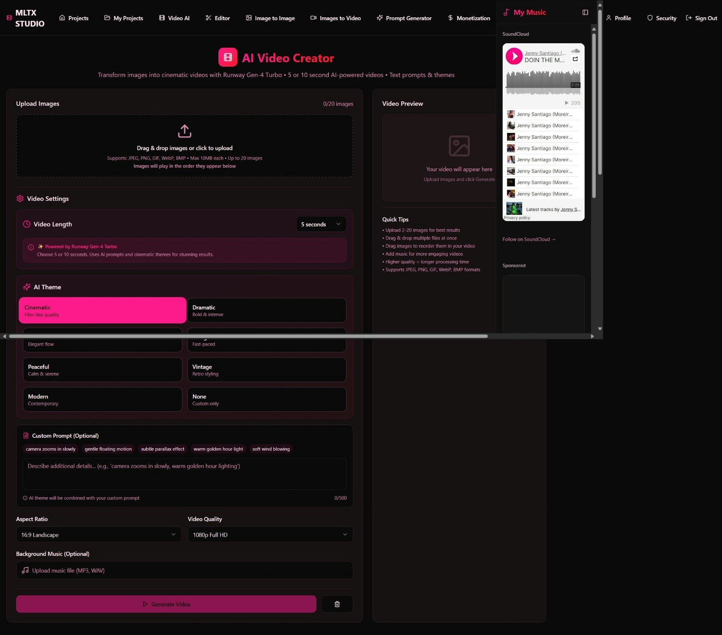722x635 pixels.
Task: Click the dollar icon beside Monetization
Action: click(x=450, y=18)
